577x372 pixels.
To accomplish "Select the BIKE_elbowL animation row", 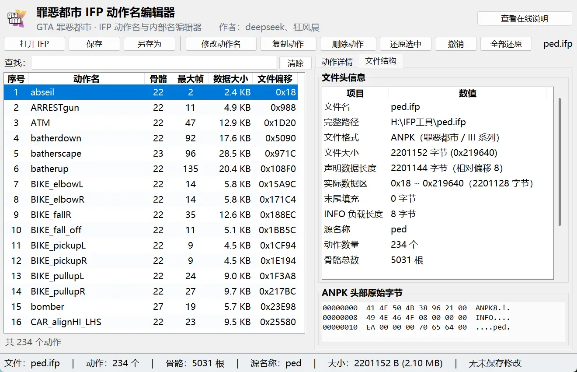I will (151, 184).
